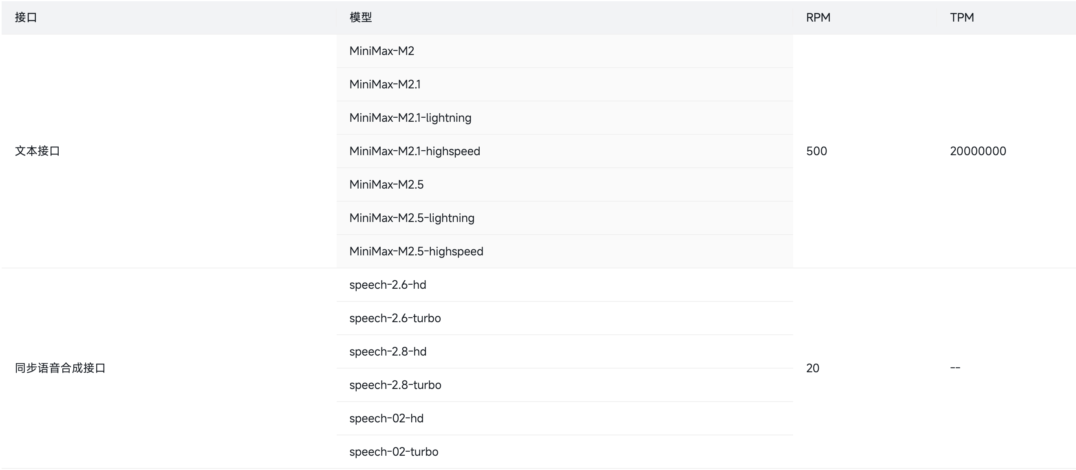This screenshot has width=1076, height=470.
Task: Click MiniMax-M2.5-highspeed model entry
Action: click(564, 251)
